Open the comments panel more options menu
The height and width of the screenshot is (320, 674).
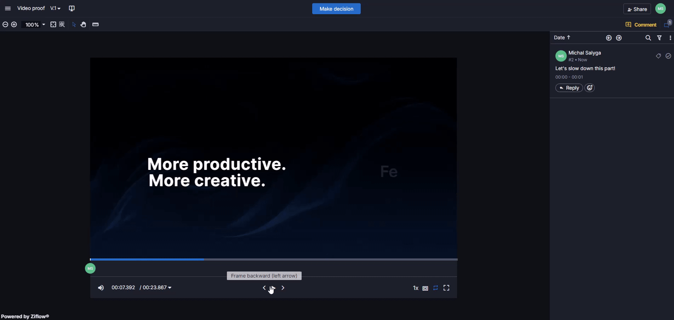point(670,38)
